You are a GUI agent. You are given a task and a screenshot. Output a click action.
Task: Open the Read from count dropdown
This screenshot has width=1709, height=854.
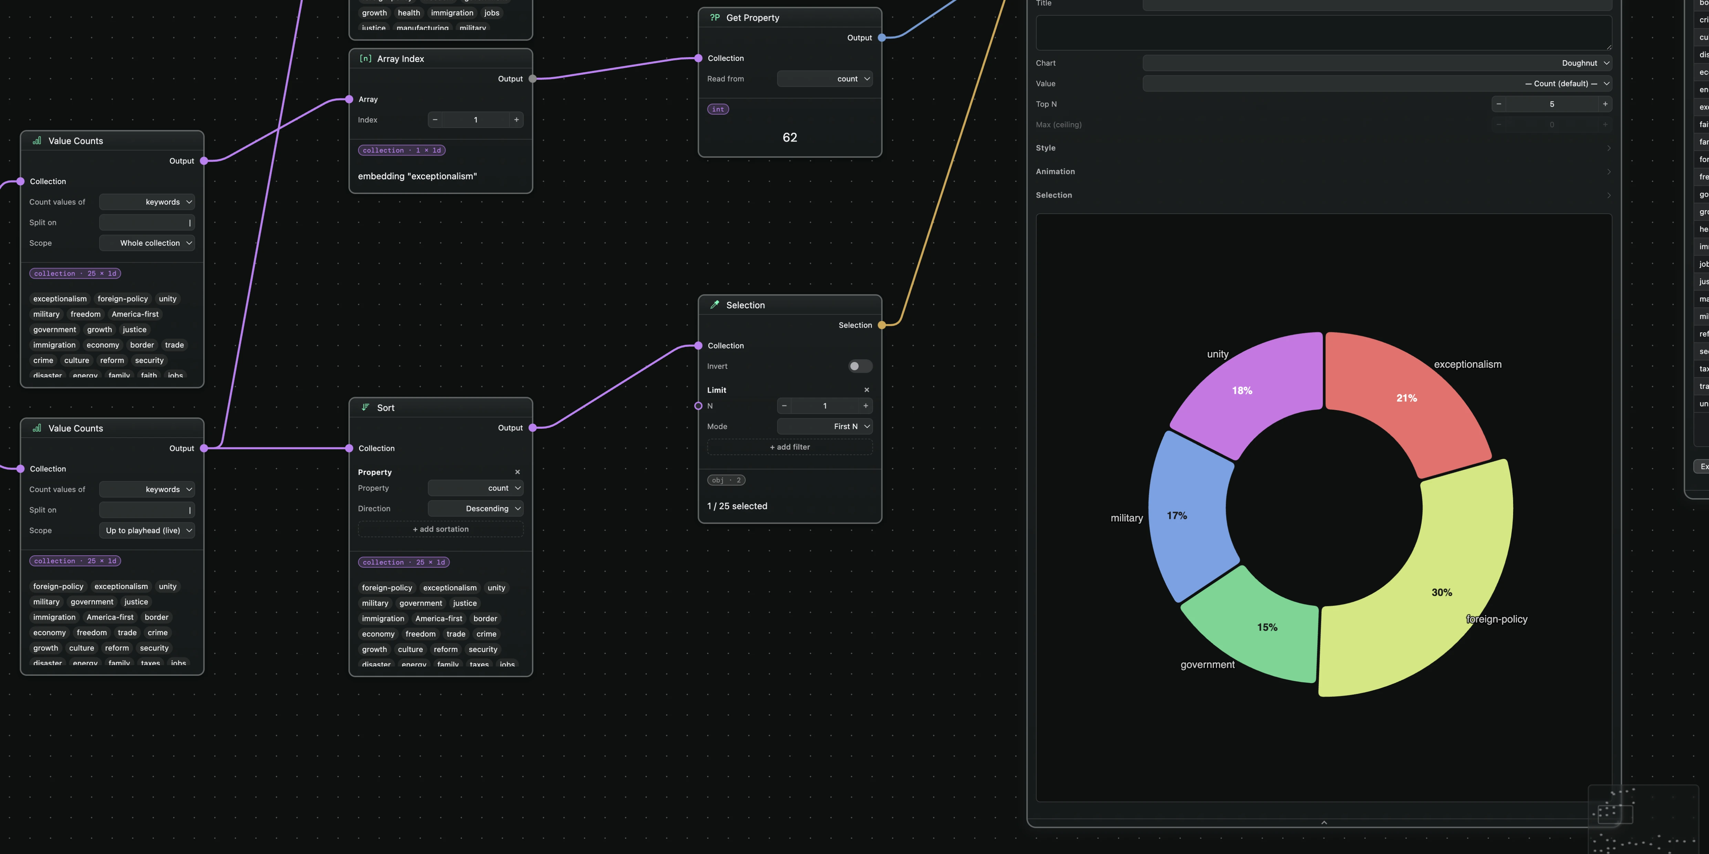[x=824, y=79]
